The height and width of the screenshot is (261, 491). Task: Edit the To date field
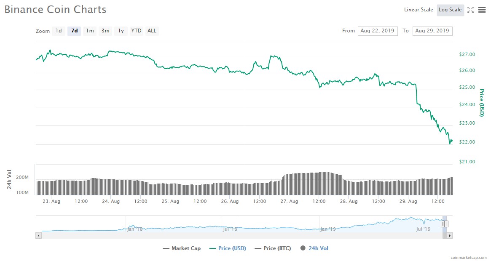[x=432, y=31]
